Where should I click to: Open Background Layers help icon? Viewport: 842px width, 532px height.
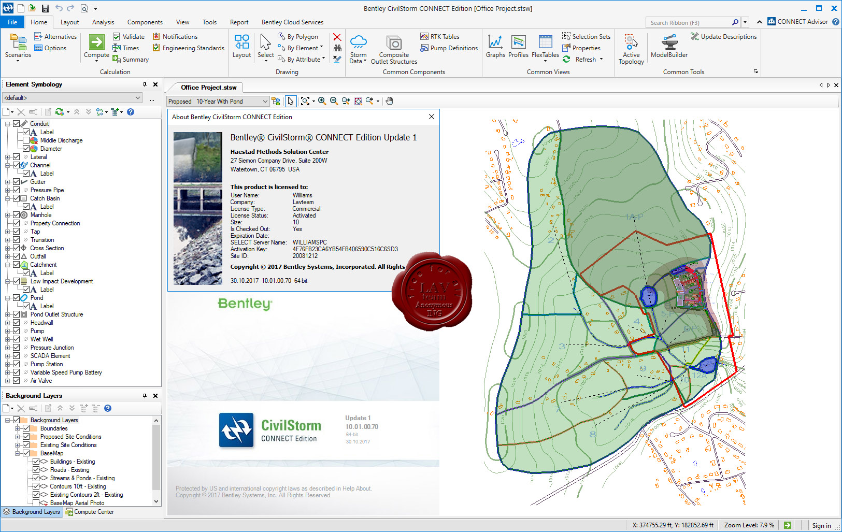(x=108, y=408)
